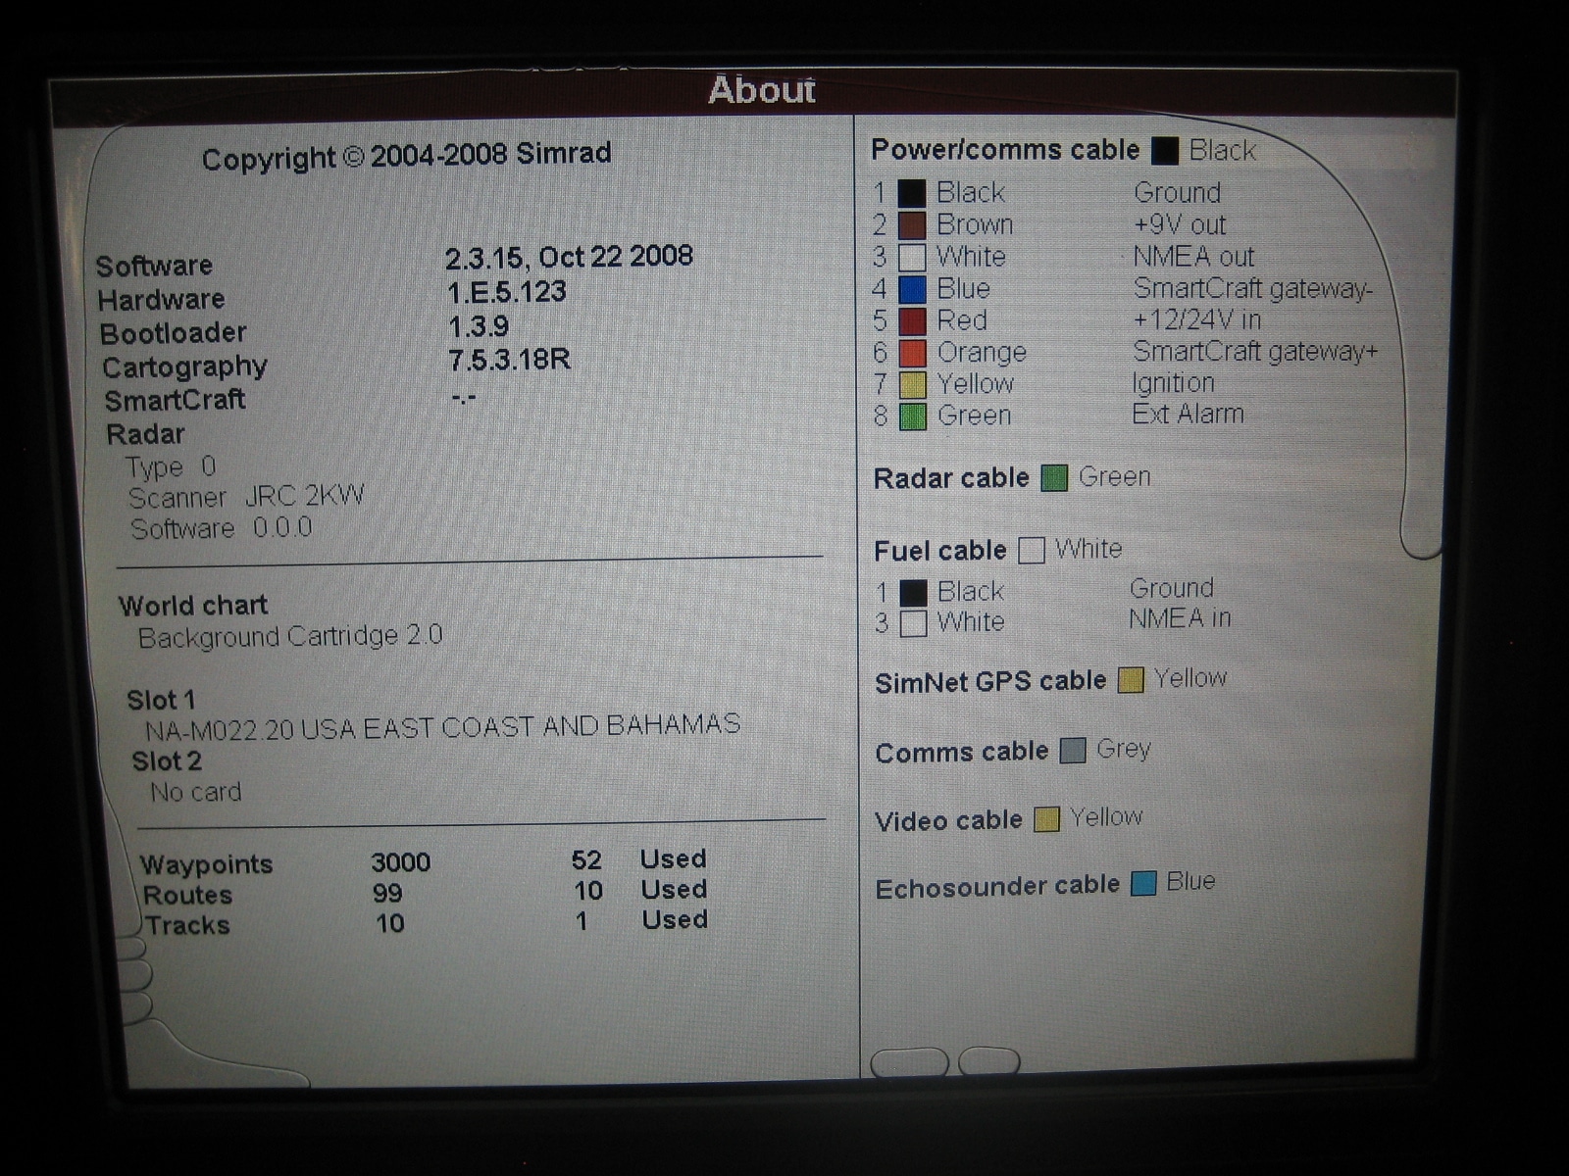Click the Radar cable green swatch
1569x1176 pixels.
[1054, 478]
